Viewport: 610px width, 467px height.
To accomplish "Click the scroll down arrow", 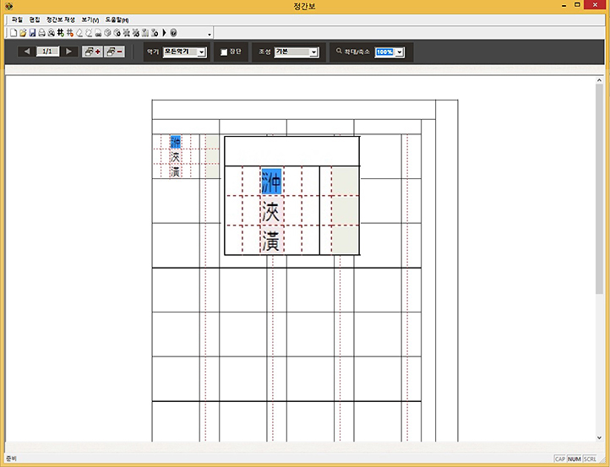I will pyautogui.click(x=599, y=437).
